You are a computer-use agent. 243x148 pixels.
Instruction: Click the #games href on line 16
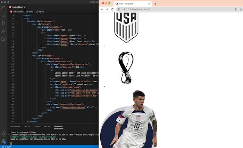pos(64,36)
